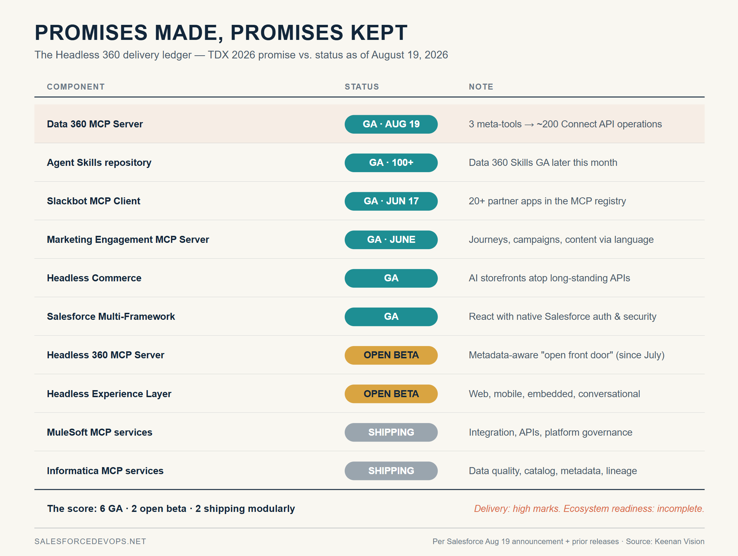Open the SALESFORCEDEVOPS.NET footer link

tap(90, 541)
